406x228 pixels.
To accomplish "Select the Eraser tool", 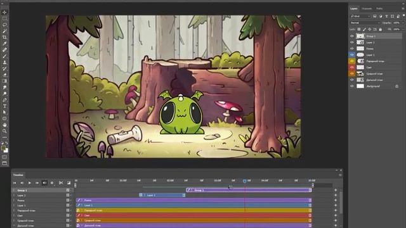I will pos(4,75).
